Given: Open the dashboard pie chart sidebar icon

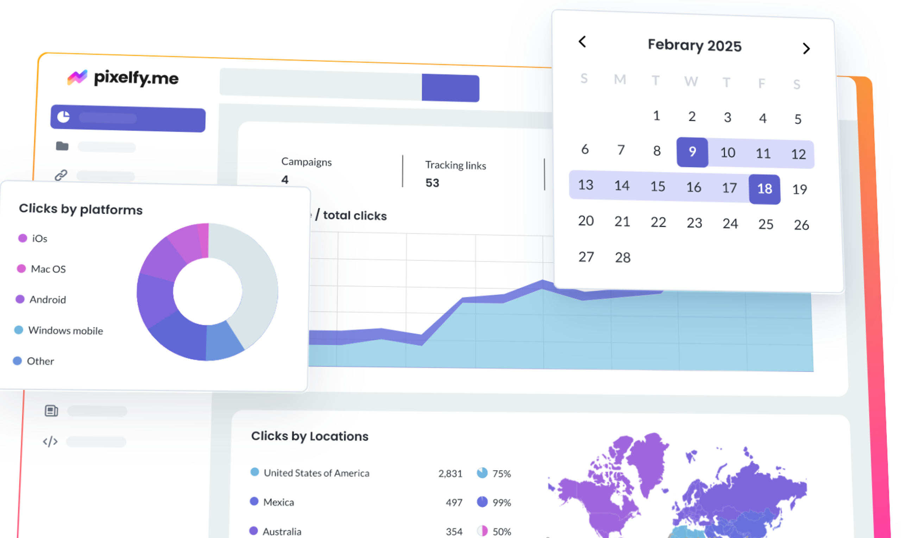Looking at the screenshot, I should click(63, 117).
